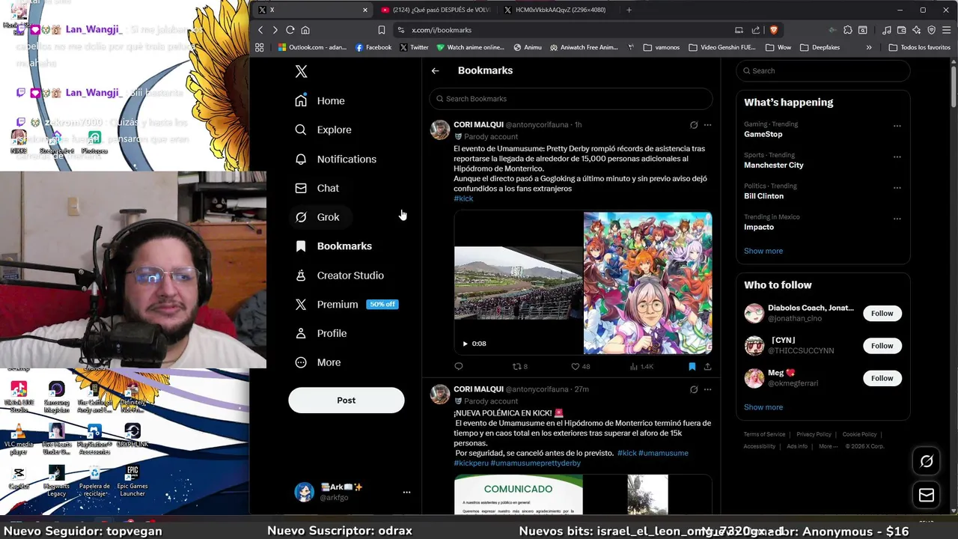Open Papelera de reciclaje on desktop
Image resolution: width=958 pixels, height=539 pixels.
[x=94, y=481]
